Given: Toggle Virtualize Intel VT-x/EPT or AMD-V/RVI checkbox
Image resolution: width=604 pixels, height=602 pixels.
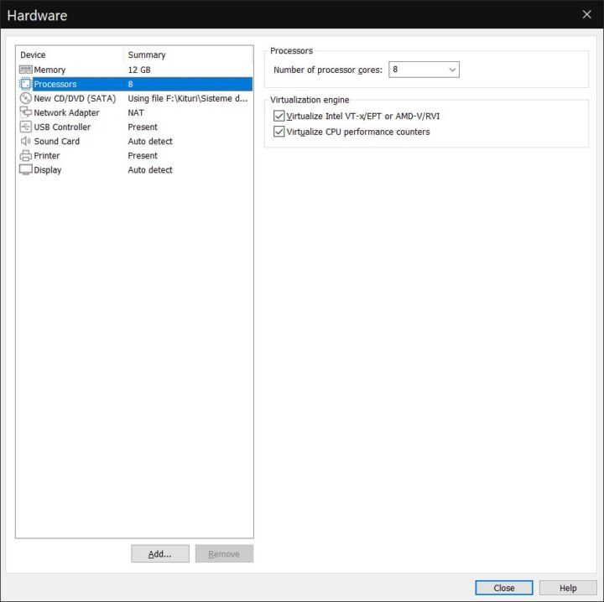Looking at the screenshot, I should [279, 116].
